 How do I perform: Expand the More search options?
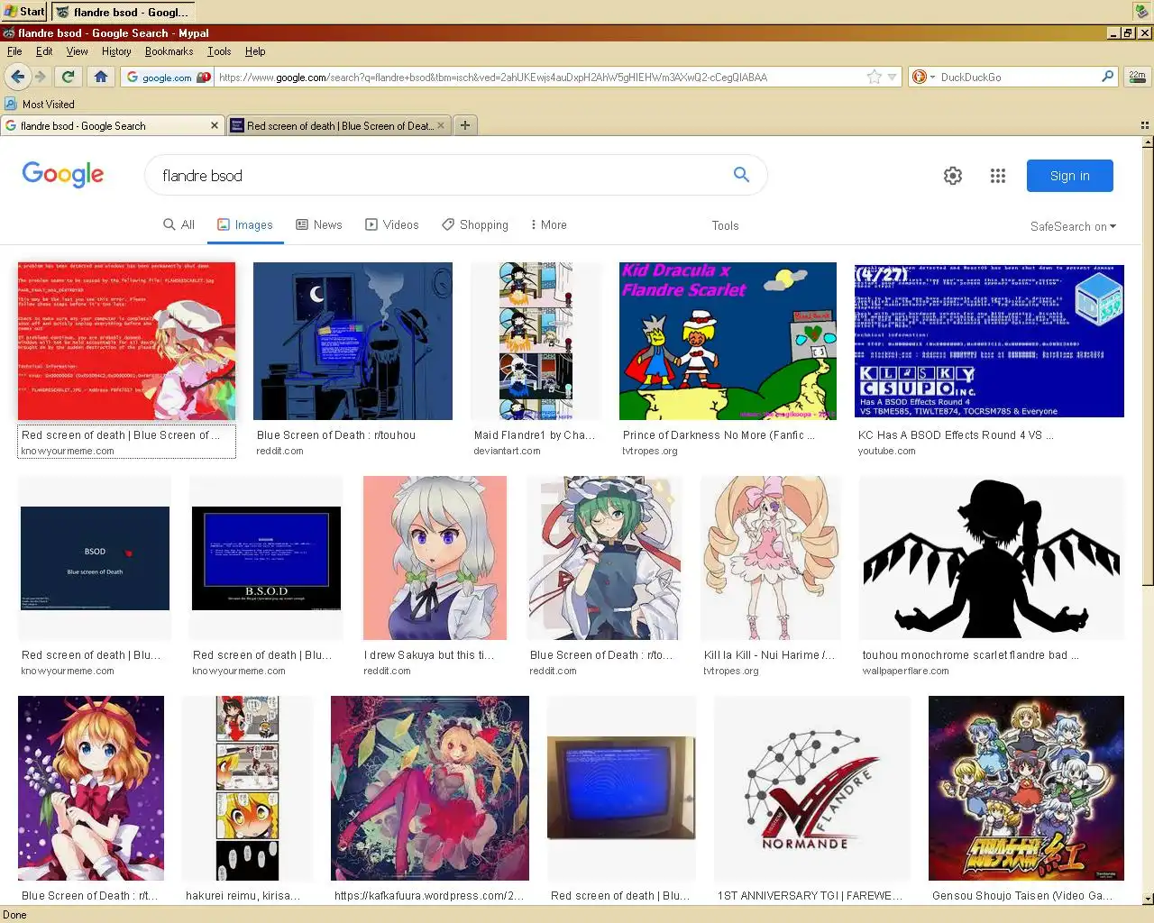pos(549,224)
